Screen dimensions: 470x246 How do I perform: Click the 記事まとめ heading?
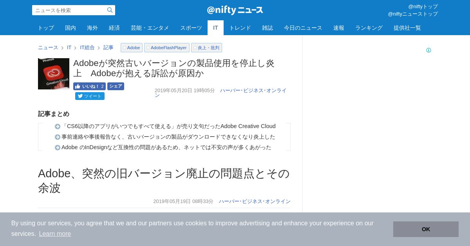tap(54, 114)
